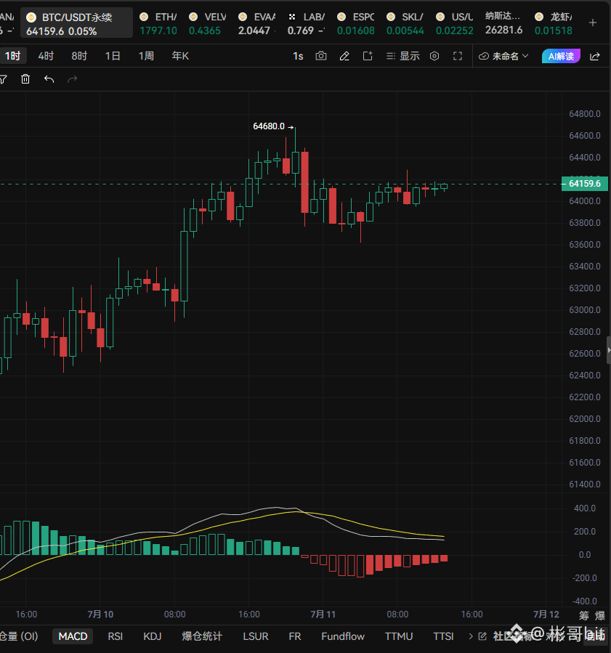This screenshot has height=653, width=611.
Task: Switch to the 1日 timeframe
Action: click(113, 56)
